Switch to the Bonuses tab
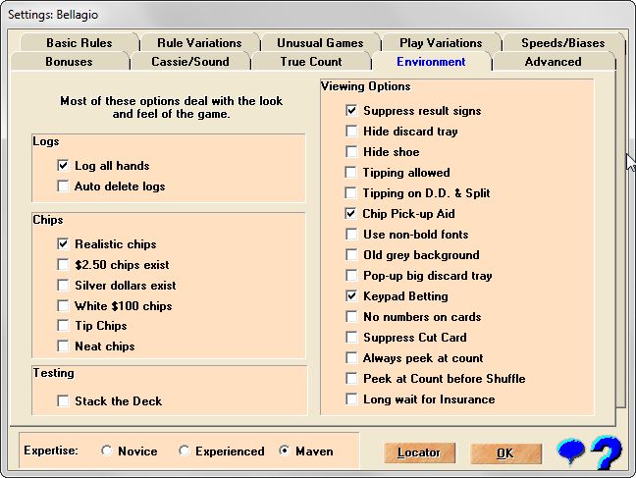The image size is (636, 478). tap(69, 61)
